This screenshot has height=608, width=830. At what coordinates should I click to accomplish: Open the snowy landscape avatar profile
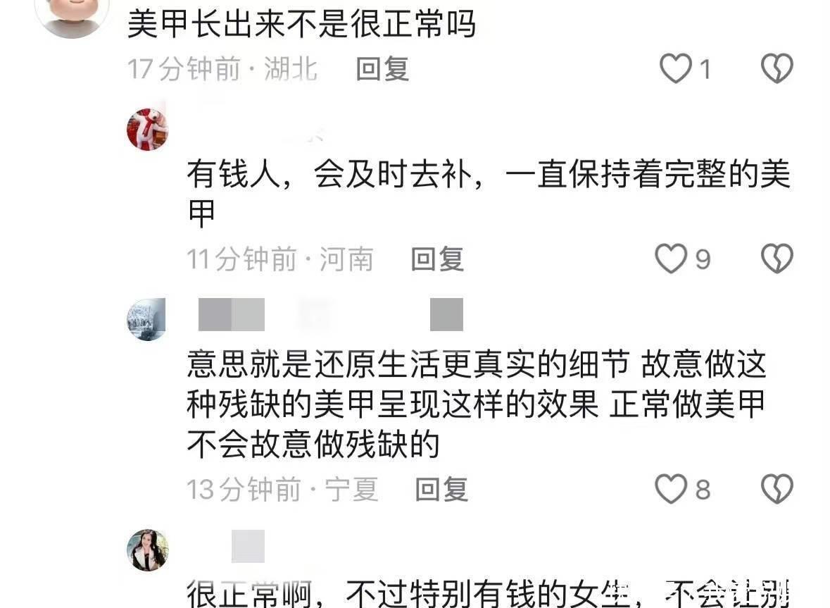146,319
